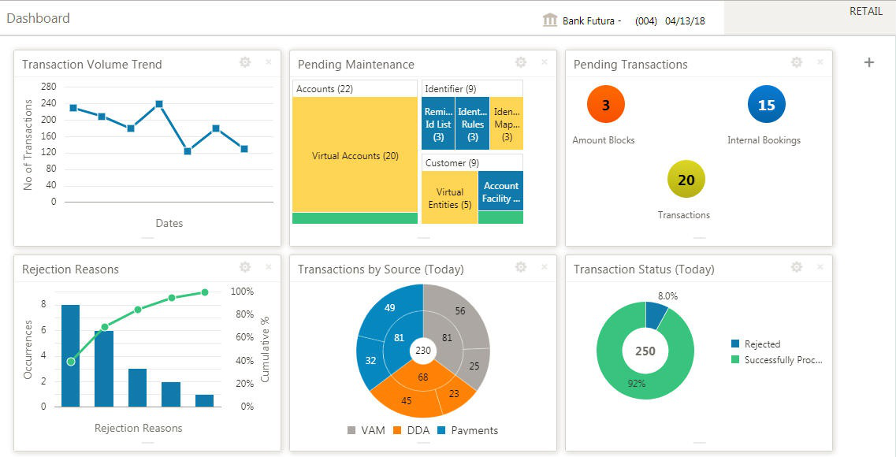Select the Account Facility treemap tile
This screenshot has width=896, height=457.
(x=500, y=191)
